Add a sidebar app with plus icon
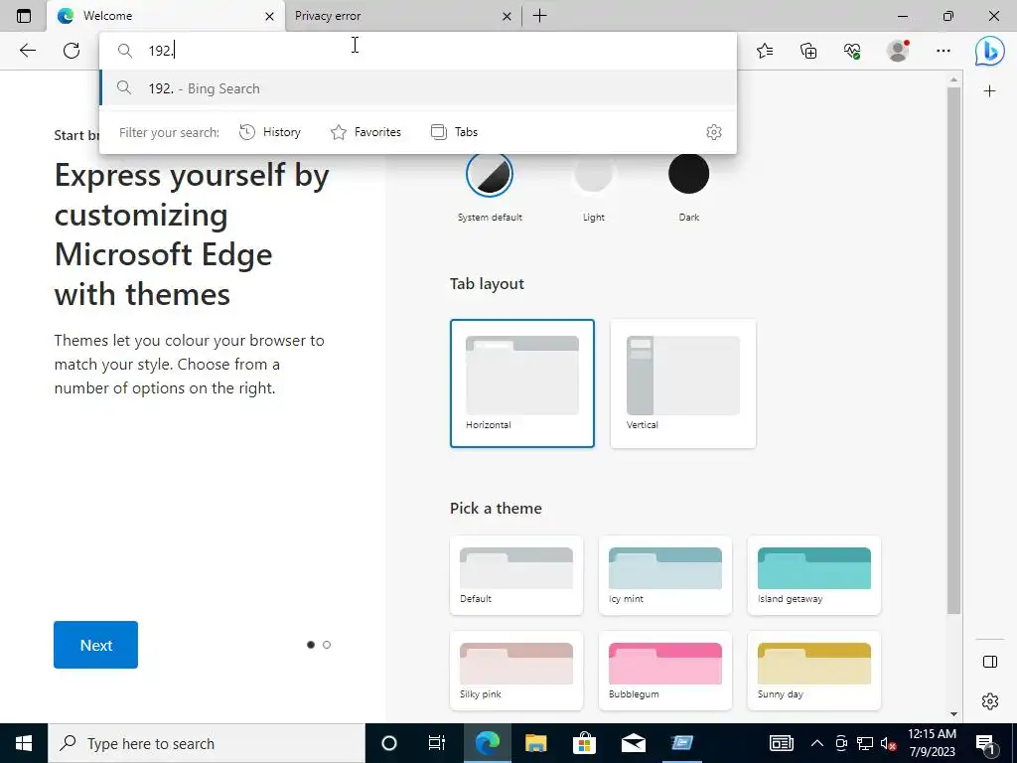Viewport: 1017px width, 763px height. pos(990,90)
